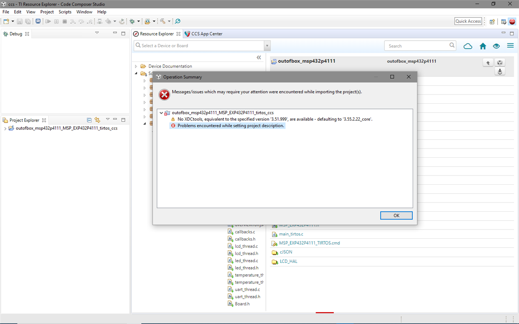The height and width of the screenshot is (324, 519).
Task: Expand the outofbox project in Project Explorer
Action: click(x=5, y=129)
